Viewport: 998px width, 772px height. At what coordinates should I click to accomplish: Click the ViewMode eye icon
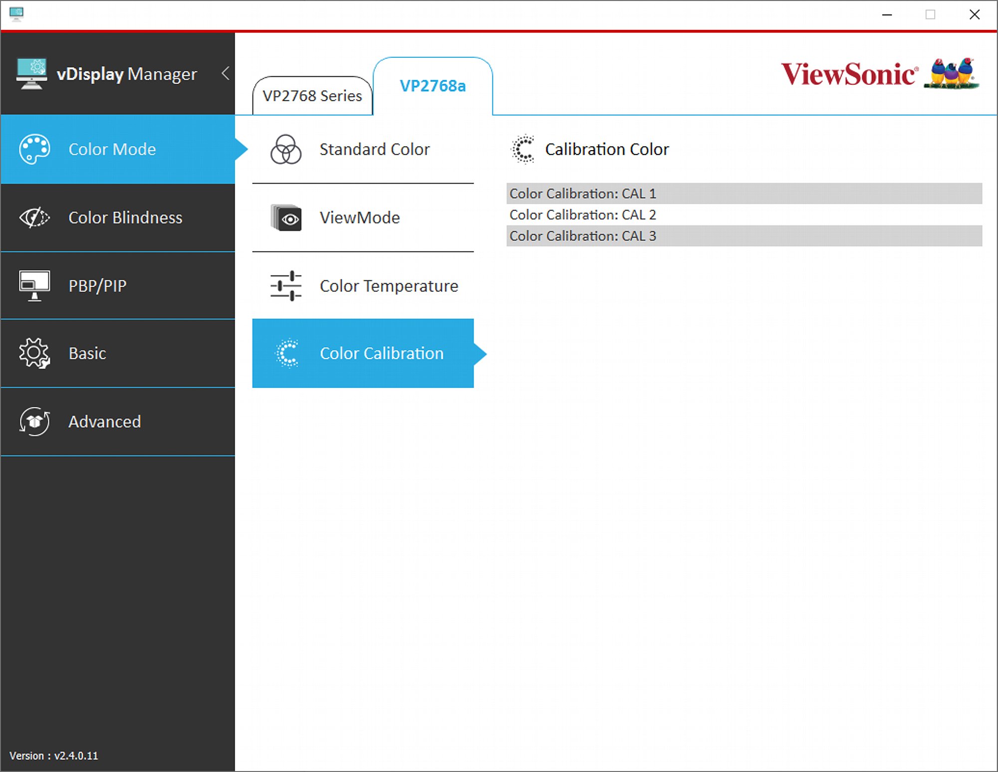tap(286, 217)
